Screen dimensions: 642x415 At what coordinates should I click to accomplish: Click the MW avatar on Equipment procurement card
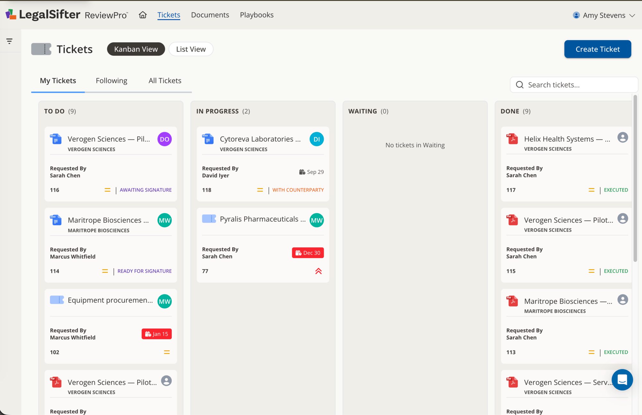pyautogui.click(x=164, y=301)
